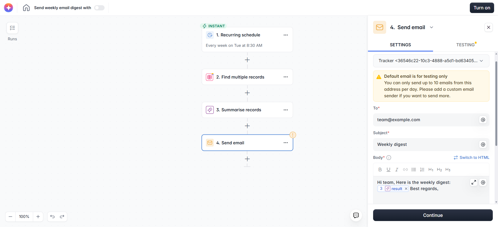Click the app logo icon
498x227 pixels.
point(9,8)
